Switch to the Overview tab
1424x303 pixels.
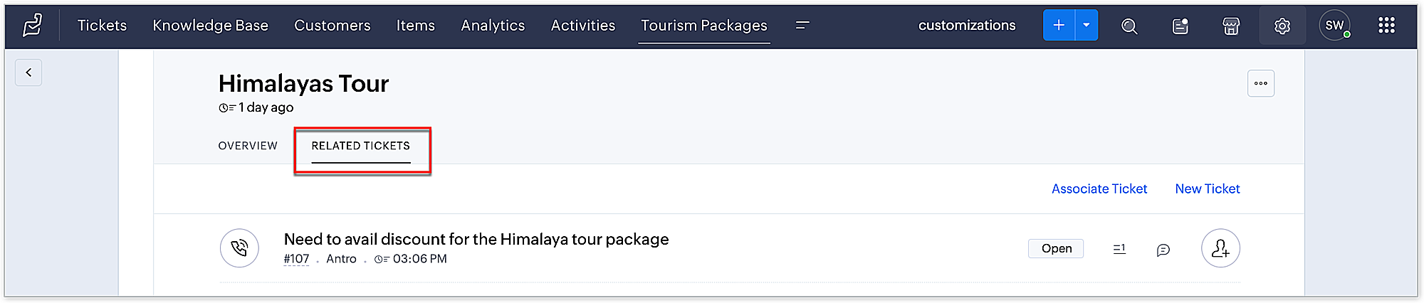248,146
